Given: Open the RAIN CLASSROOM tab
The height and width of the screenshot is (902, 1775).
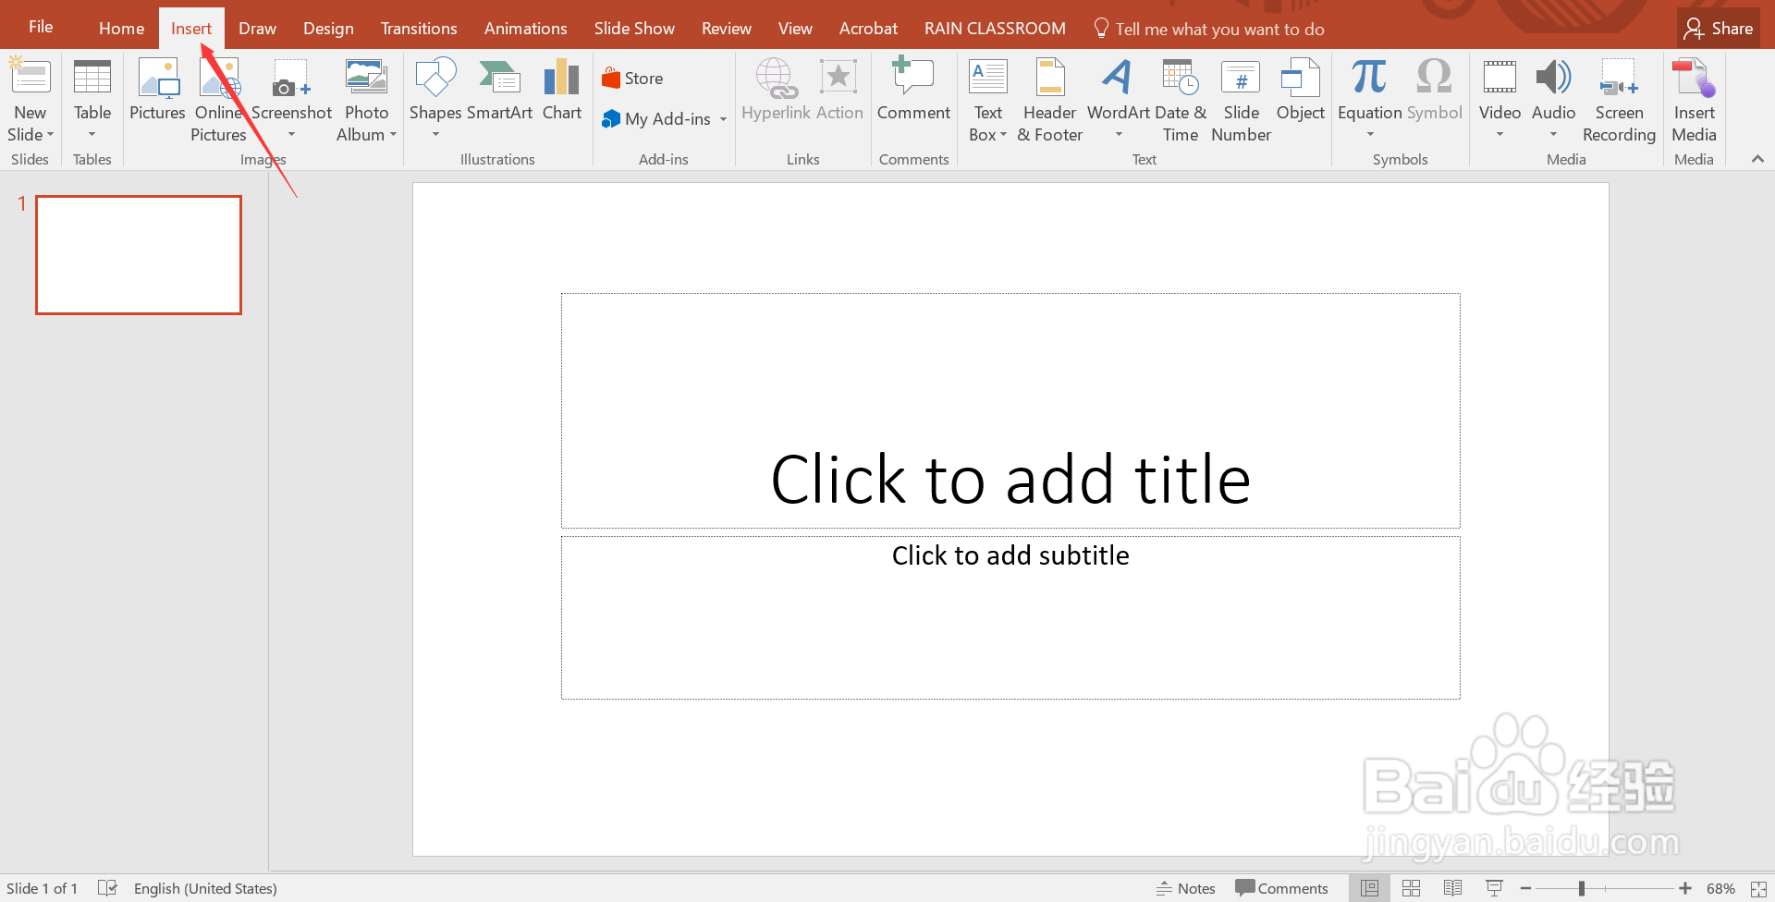Looking at the screenshot, I should 995,29.
